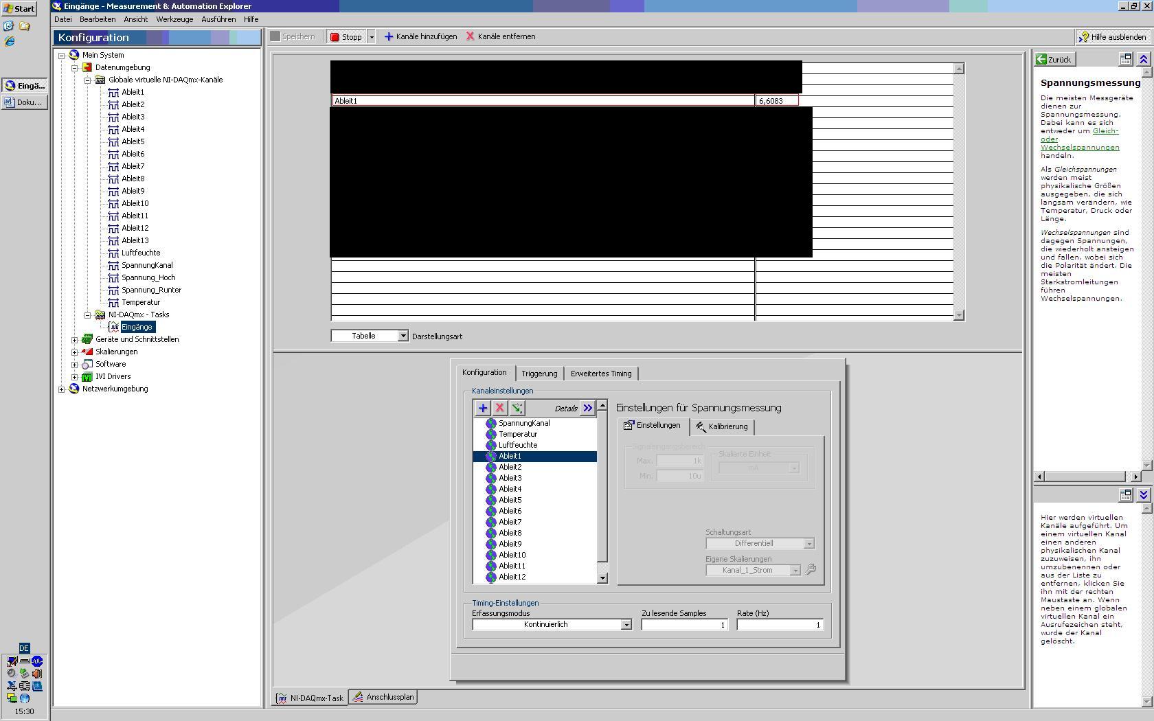Image resolution: width=1154 pixels, height=721 pixels.
Task: Click the Ableit5 channel icon in the tree
Action: coord(114,141)
